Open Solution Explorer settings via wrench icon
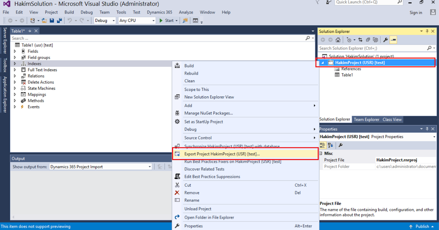439x230 pixels. point(386,39)
